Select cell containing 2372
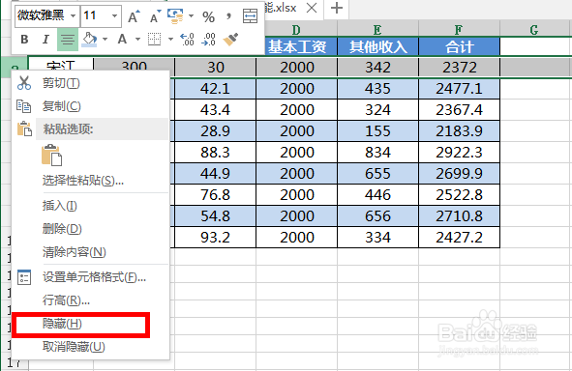The image size is (572, 371). [x=460, y=68]
